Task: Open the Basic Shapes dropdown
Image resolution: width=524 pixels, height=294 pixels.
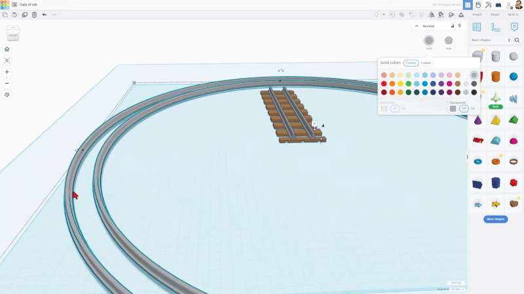Action: pyautogui.click(x=490, y=40)
